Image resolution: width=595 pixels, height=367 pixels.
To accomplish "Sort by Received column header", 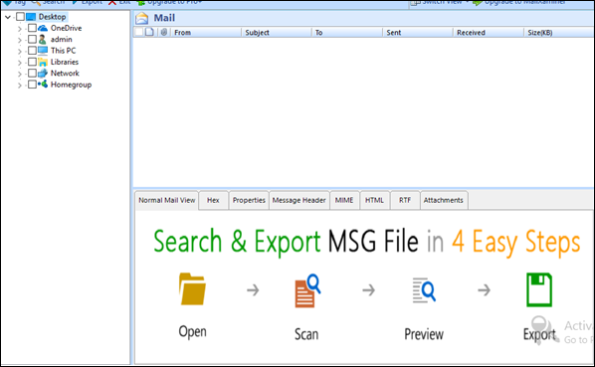I will (x=489, y=32).
